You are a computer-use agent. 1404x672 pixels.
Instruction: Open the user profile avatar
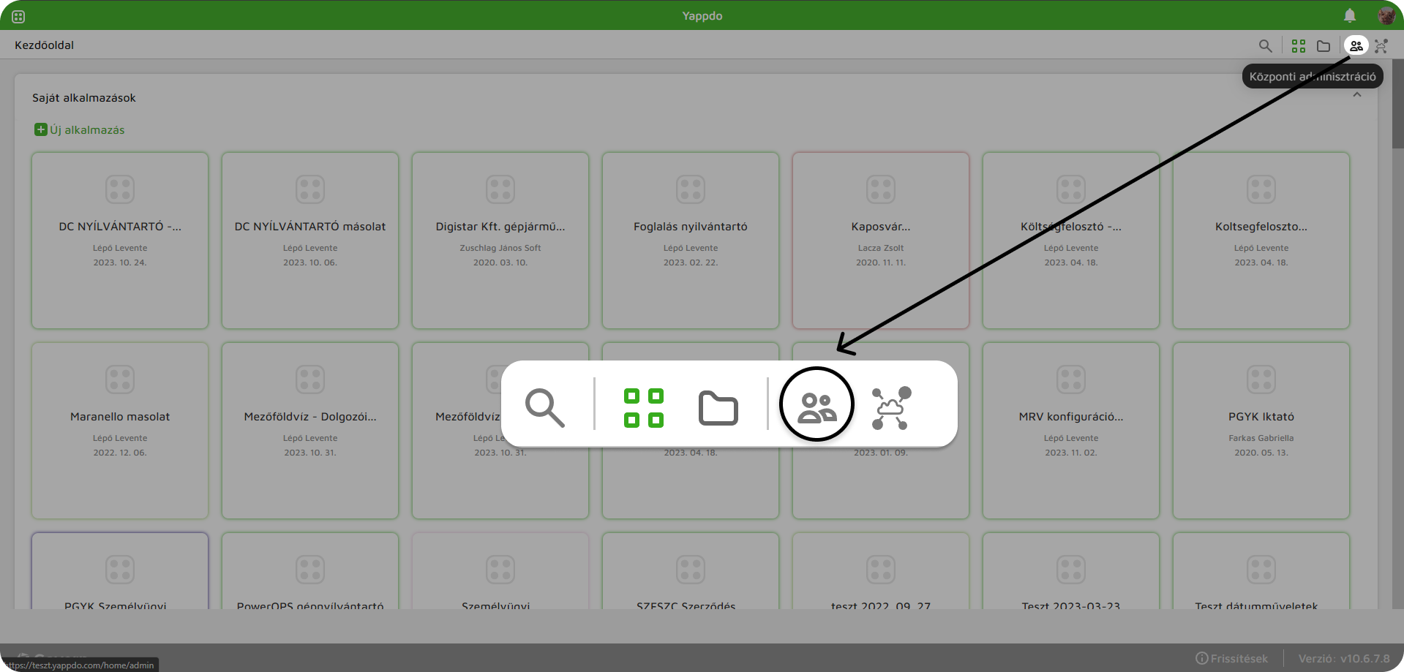(1386, 15)
